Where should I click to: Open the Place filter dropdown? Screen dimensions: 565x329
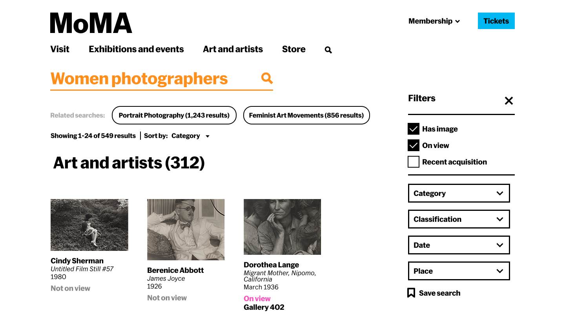(x=459, y=271)
